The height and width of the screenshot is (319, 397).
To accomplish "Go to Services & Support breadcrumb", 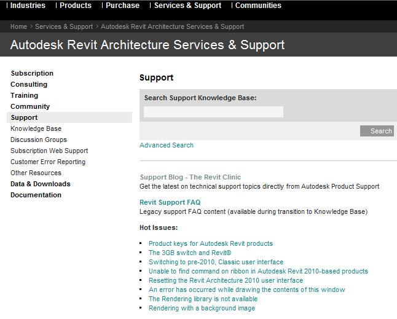I will coord(64,26).
